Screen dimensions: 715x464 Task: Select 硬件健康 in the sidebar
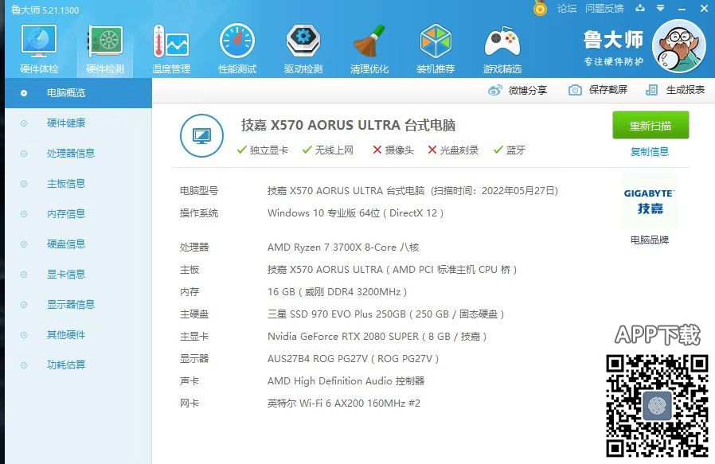(x=65, y=123)
